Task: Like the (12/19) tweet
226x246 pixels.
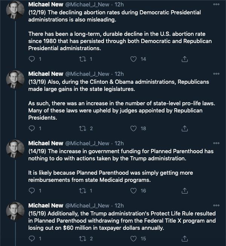Action: click(x=133, y=59)
